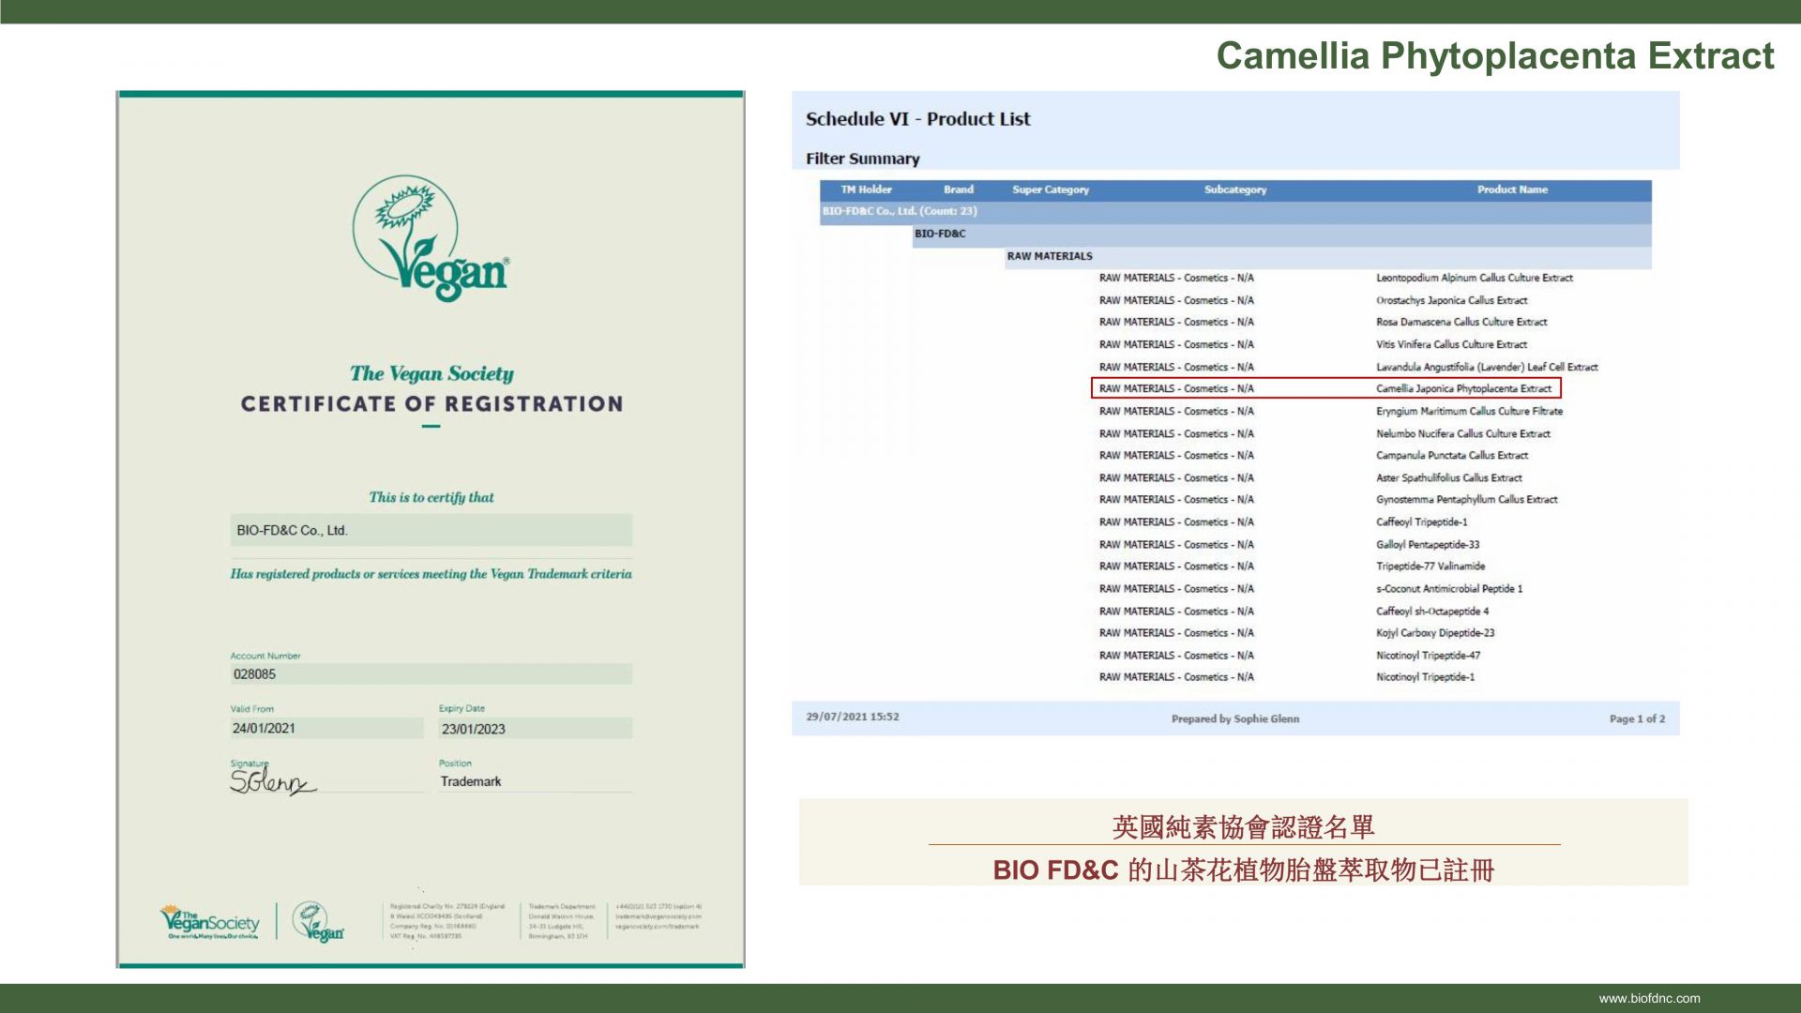Click the TM Holder column header

[x=866, y=189]
